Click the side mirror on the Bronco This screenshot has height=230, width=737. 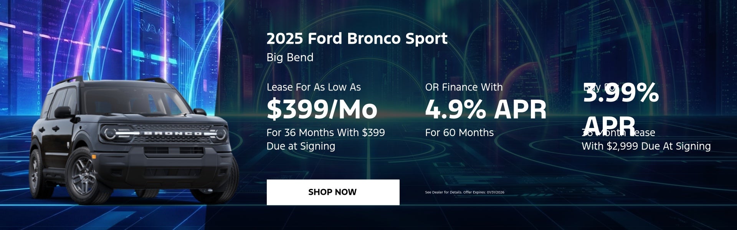63,112
